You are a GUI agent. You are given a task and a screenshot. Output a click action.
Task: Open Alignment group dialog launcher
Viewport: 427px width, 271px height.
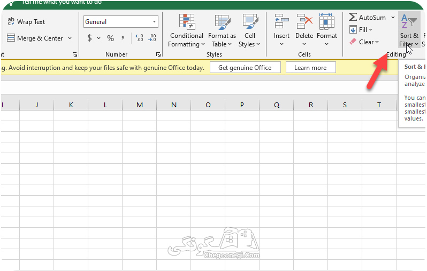(75, 54)
